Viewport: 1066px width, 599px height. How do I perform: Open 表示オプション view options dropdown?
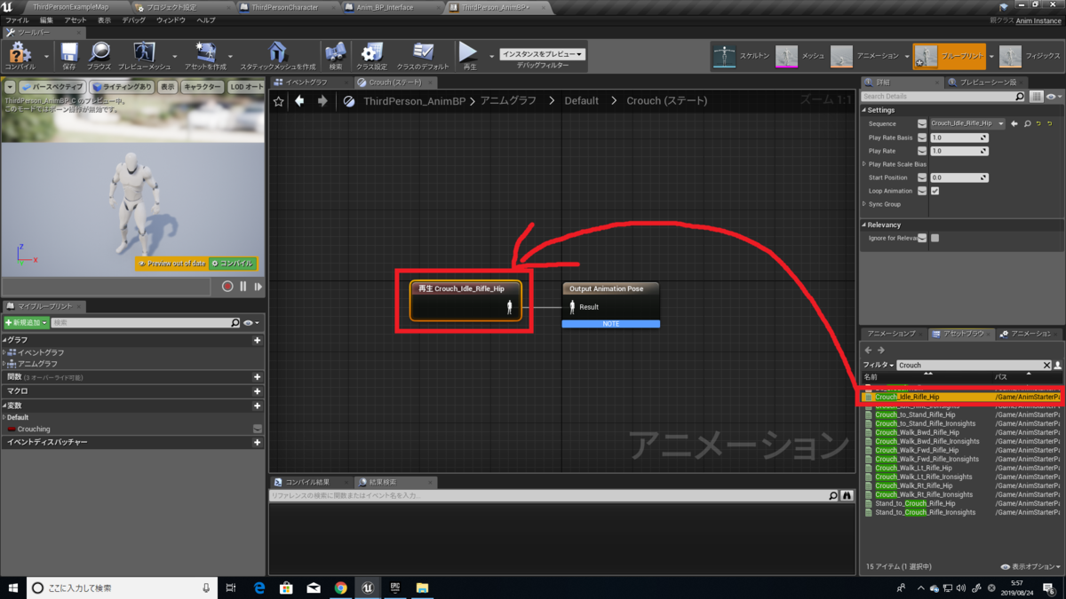pyautogui.click(x=1030, y=566)
